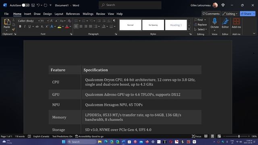
Task: Toggle show paragraph marks
Action: click(x=114, y=21)
